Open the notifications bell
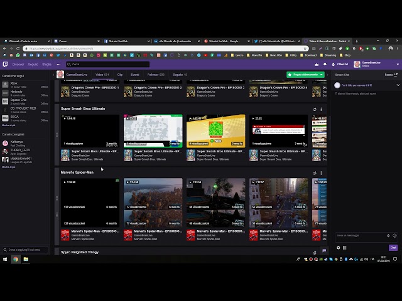 click(325, 65)
